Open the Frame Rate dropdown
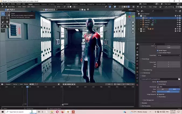This screenshot has width=182, height=114. 169,56
